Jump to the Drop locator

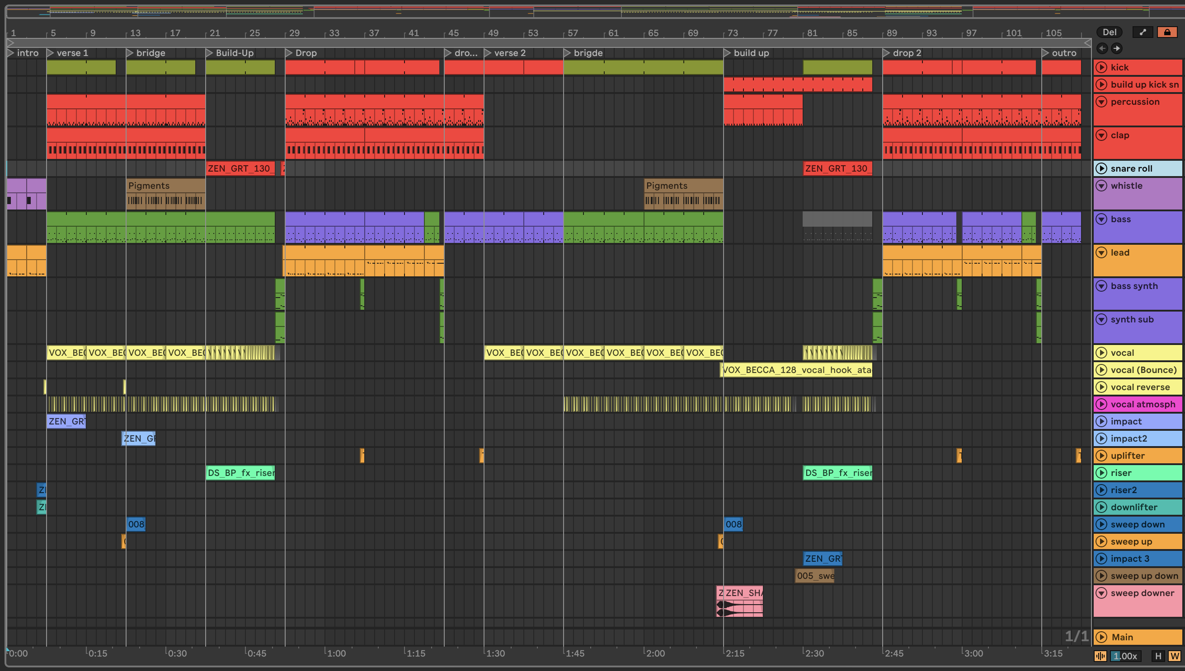289,53
